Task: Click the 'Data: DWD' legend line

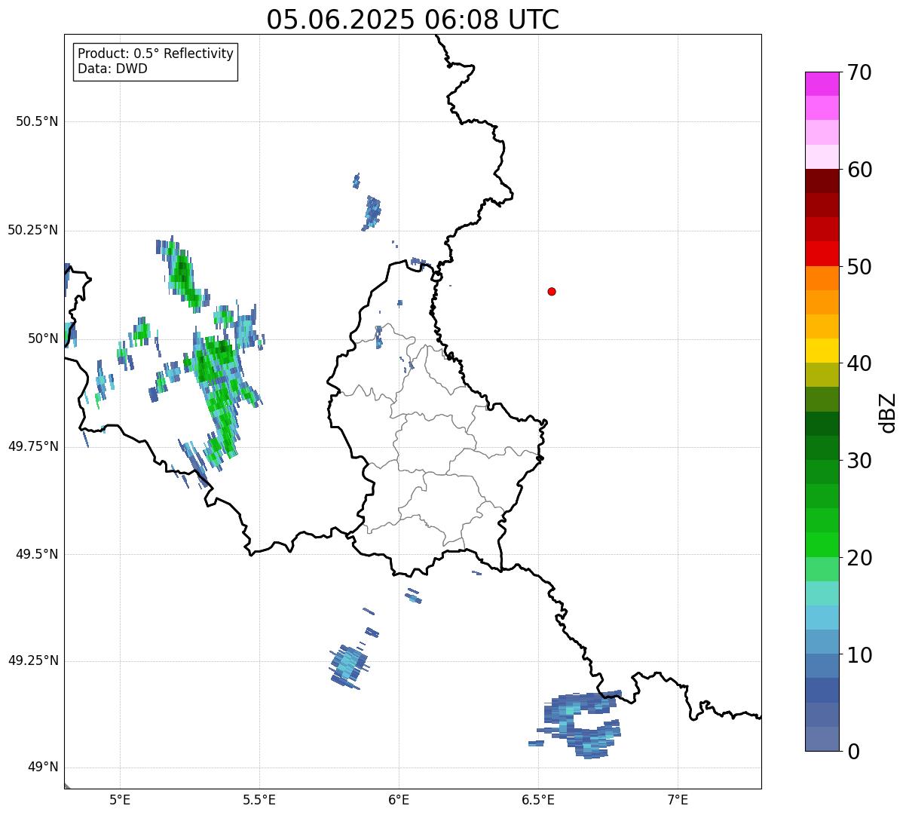Action: pos(112,69)
